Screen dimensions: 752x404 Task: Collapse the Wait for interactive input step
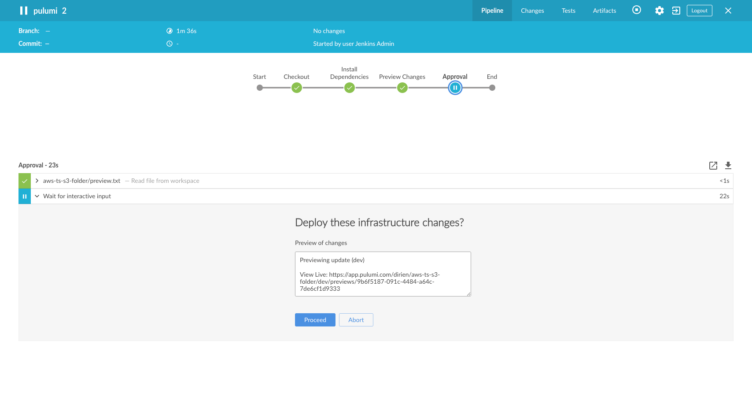[x=37, y=196]
